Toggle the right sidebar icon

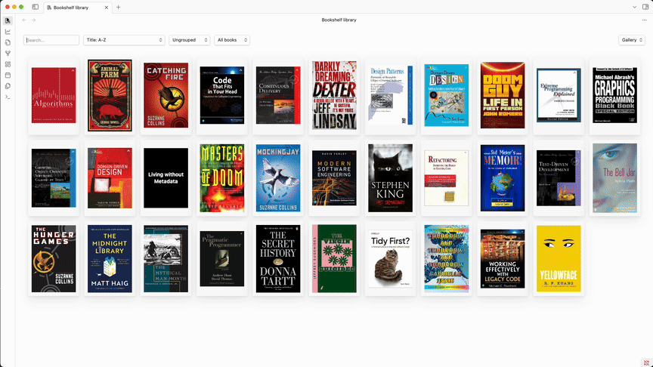click(645, 7)
